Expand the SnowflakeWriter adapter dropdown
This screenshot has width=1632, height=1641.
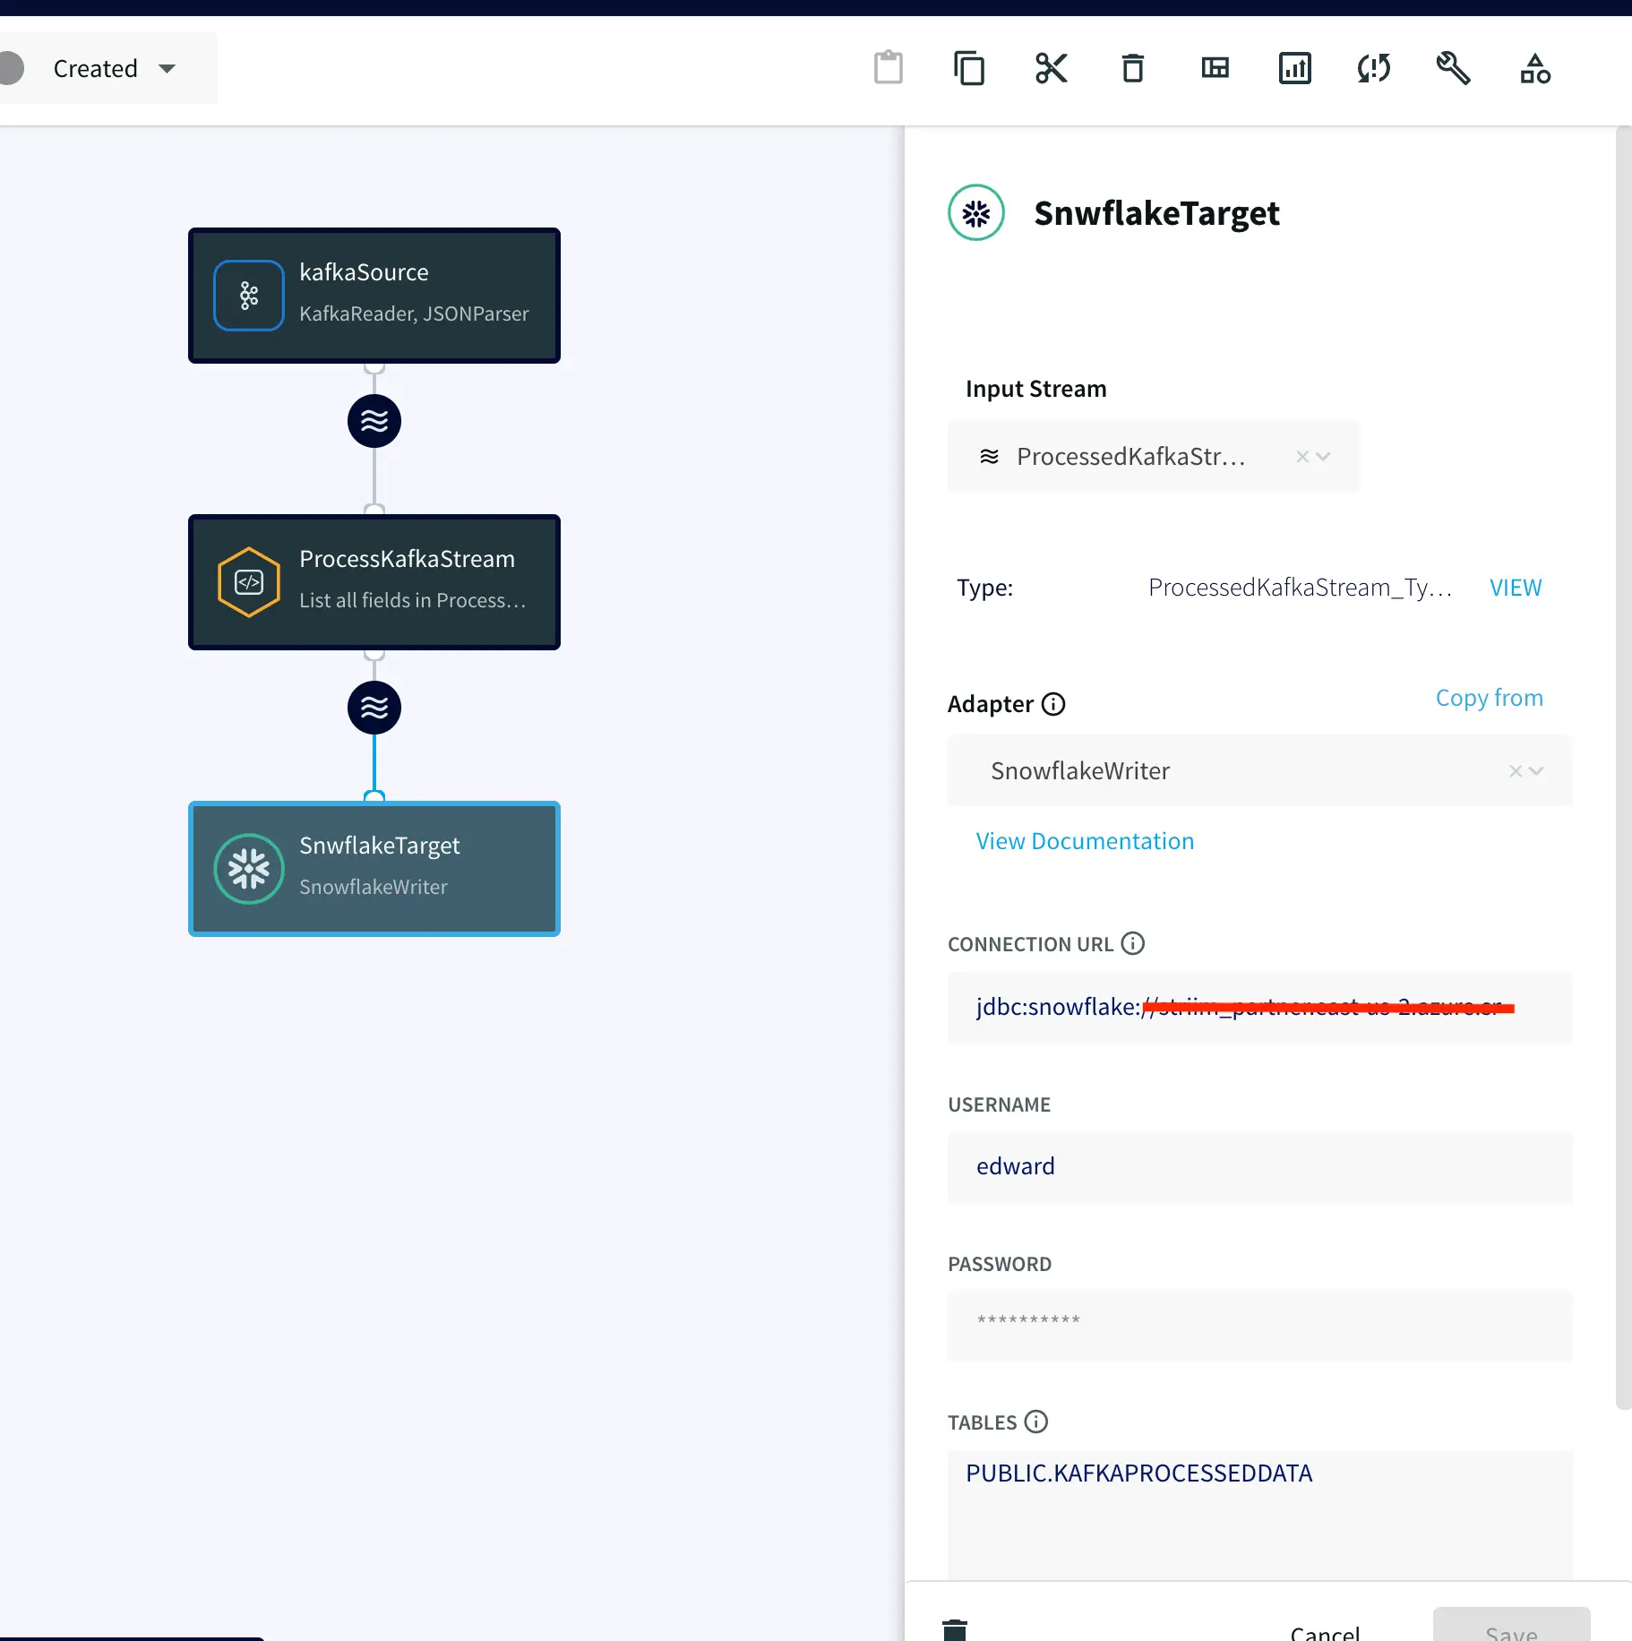coord(1537,771)
